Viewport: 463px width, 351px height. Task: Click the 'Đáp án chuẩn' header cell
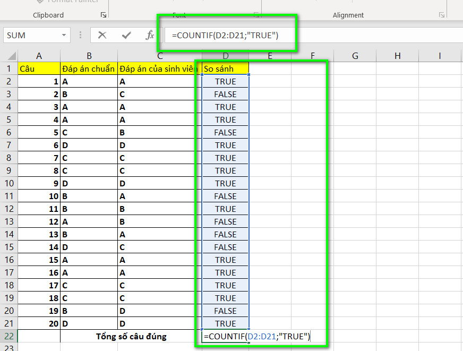tap(89, 69)
